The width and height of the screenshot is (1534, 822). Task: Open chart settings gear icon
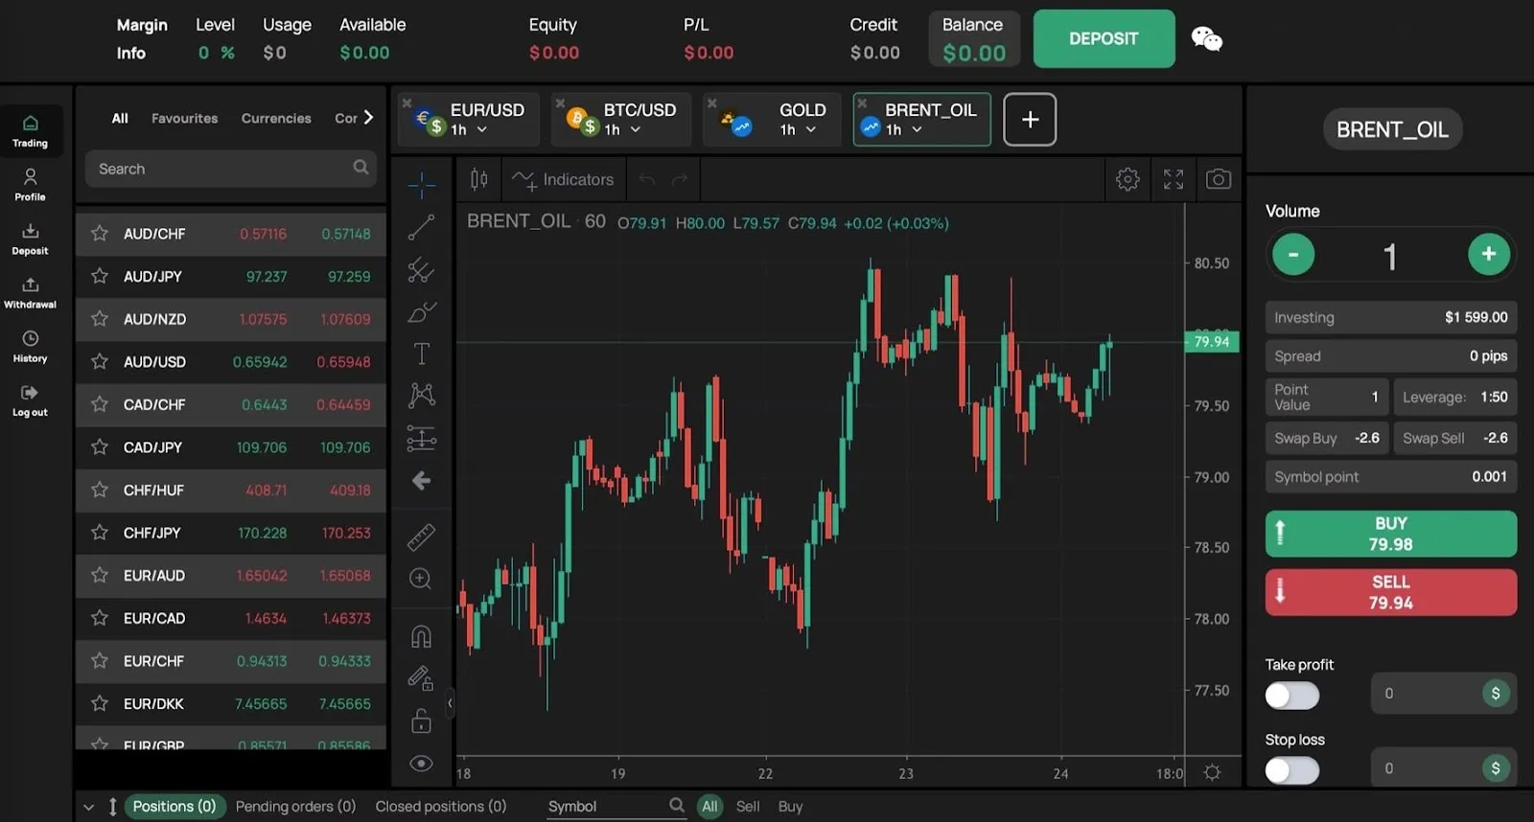[x=1127, y=179]
